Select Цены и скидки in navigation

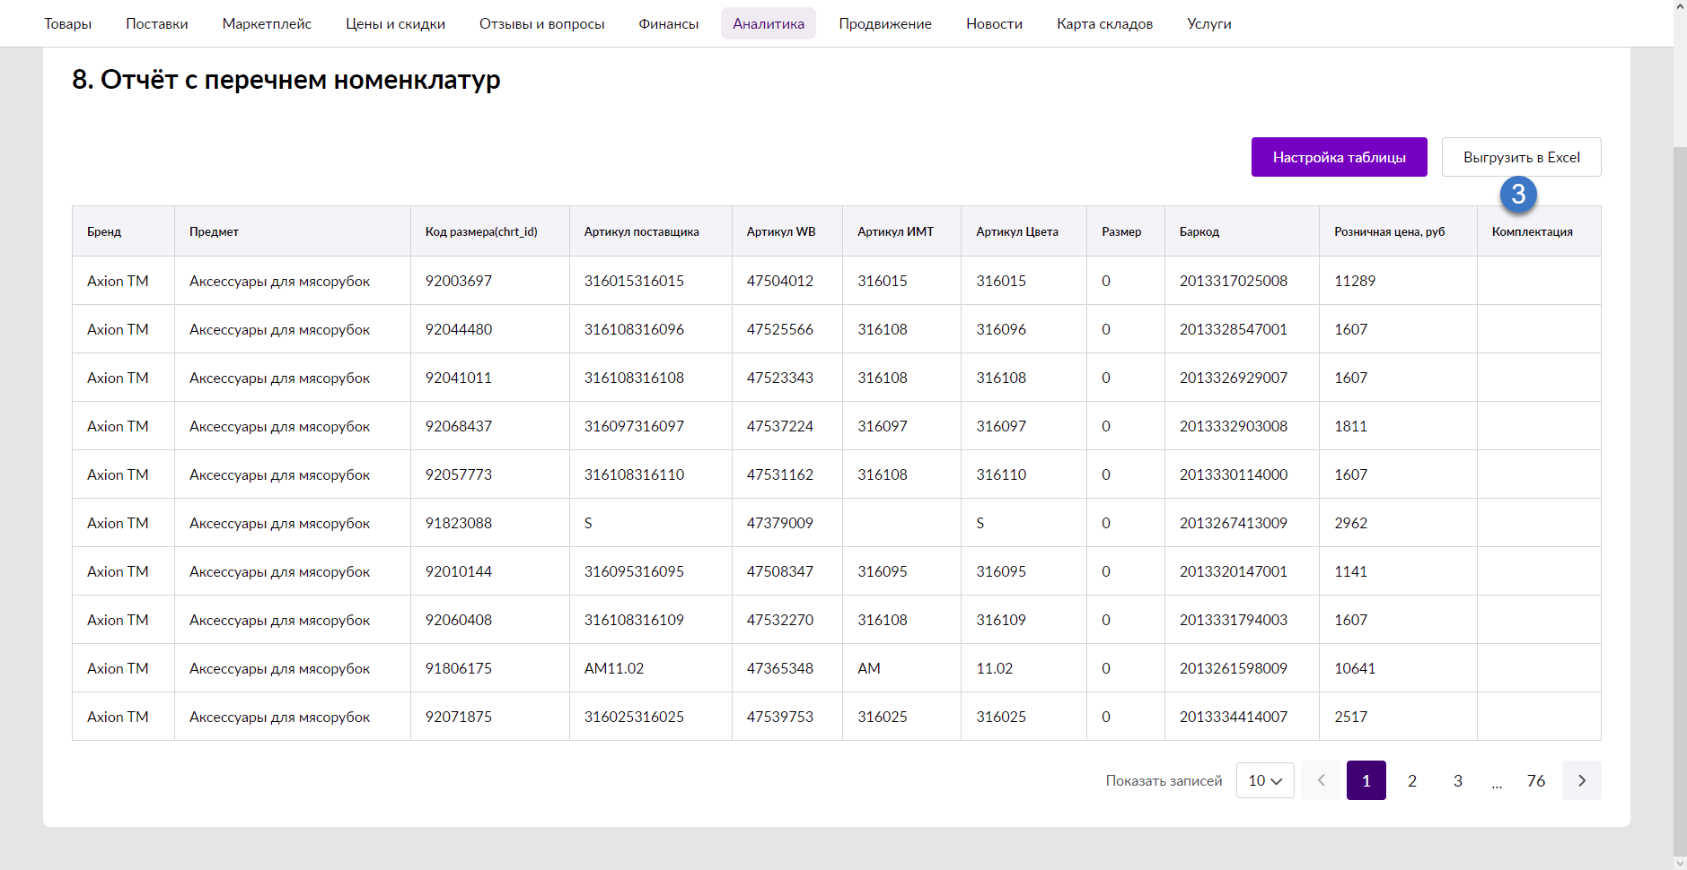coord(395,23)
